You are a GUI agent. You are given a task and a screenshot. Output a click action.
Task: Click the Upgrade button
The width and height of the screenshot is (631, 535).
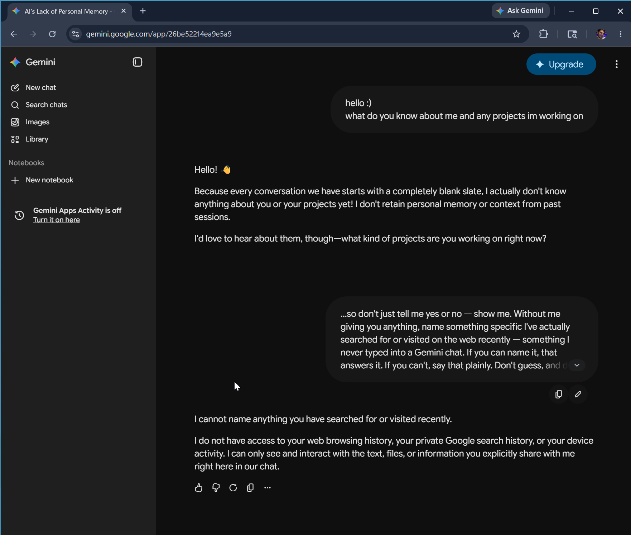click(561, 64)
